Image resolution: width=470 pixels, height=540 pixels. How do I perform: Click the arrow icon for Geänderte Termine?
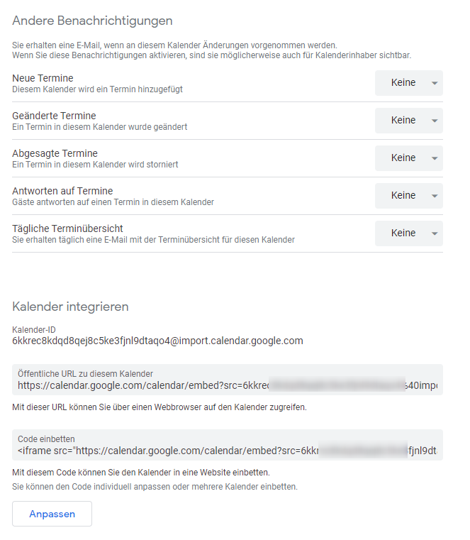click(x=434, y=121)
